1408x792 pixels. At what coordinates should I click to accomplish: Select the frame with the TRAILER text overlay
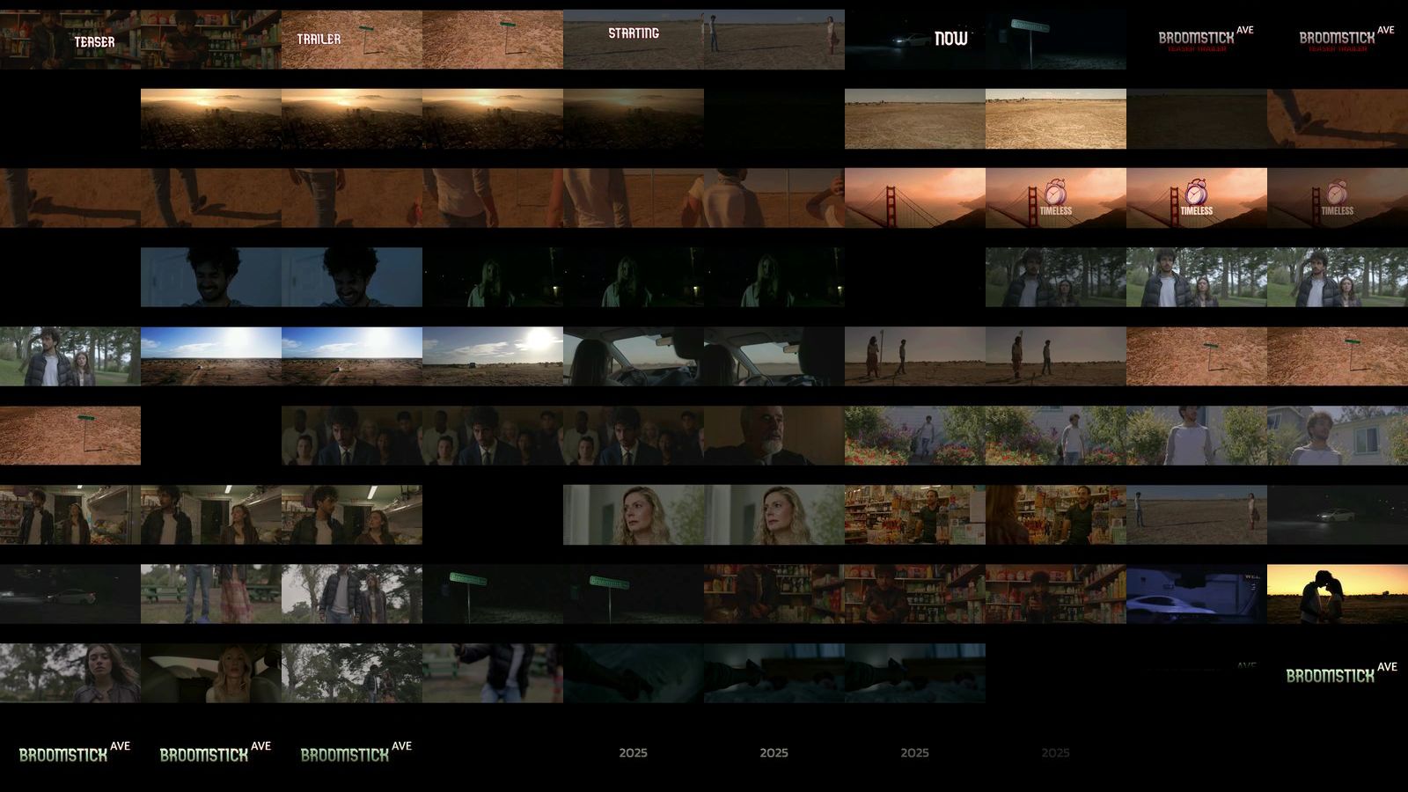tap(352, 40)
